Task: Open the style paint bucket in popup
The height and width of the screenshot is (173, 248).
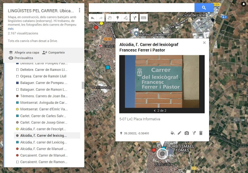Action: (x=172, y=133)
